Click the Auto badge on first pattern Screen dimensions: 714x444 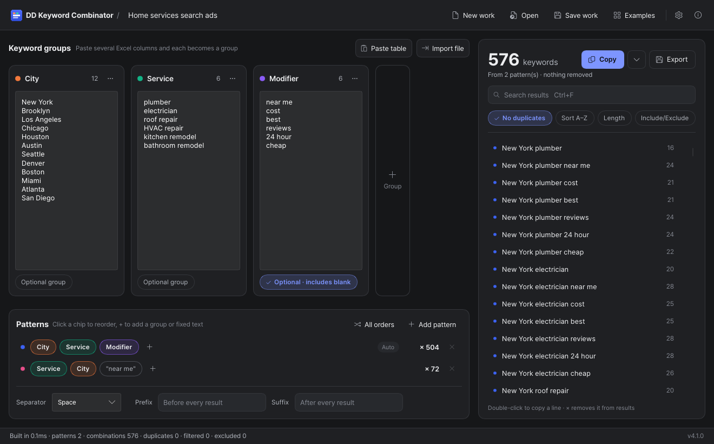coord(388,347)
